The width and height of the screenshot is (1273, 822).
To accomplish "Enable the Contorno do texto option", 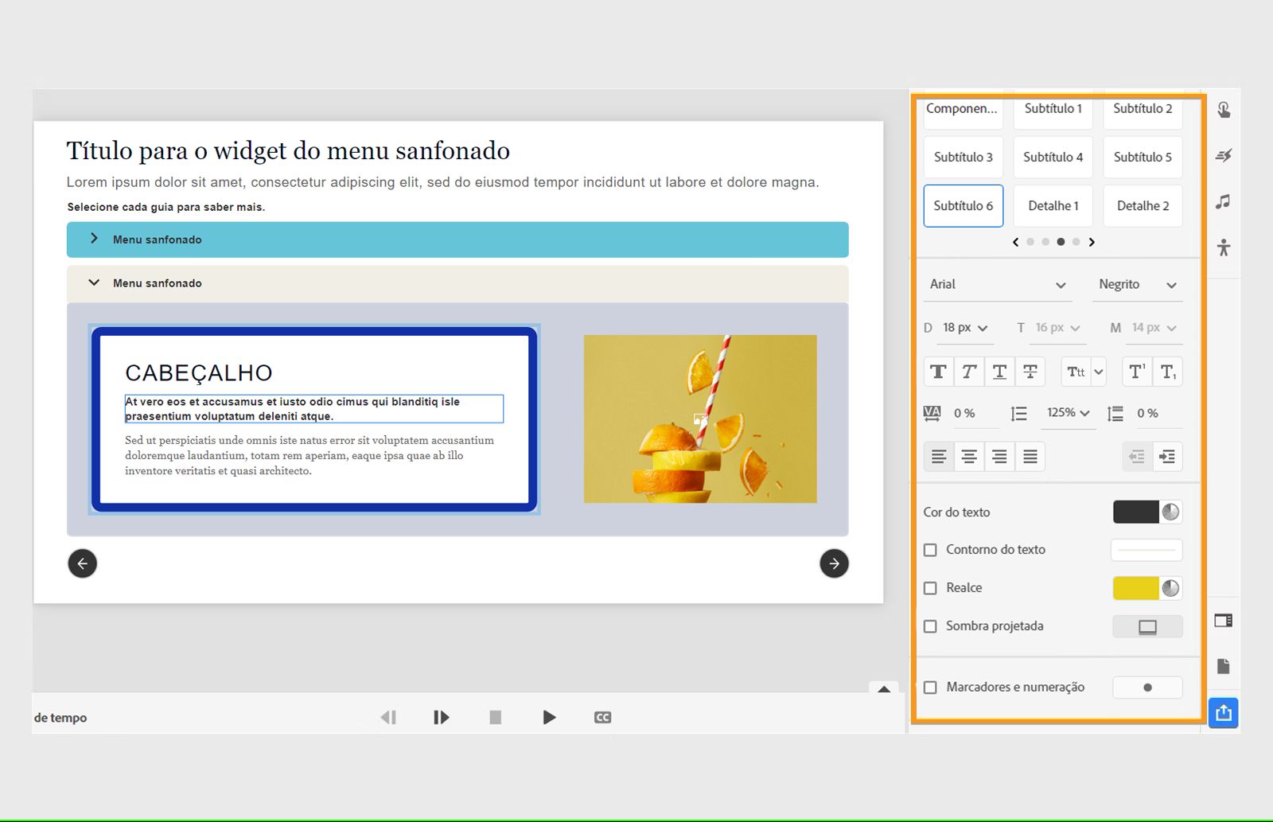I will (x=930, y=549).
